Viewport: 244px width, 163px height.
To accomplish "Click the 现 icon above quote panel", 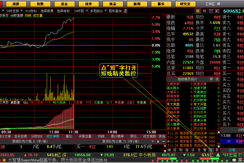I will [x=204, y=11].
